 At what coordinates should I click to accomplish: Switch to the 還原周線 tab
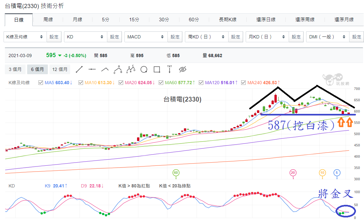[x=305, y=20]
